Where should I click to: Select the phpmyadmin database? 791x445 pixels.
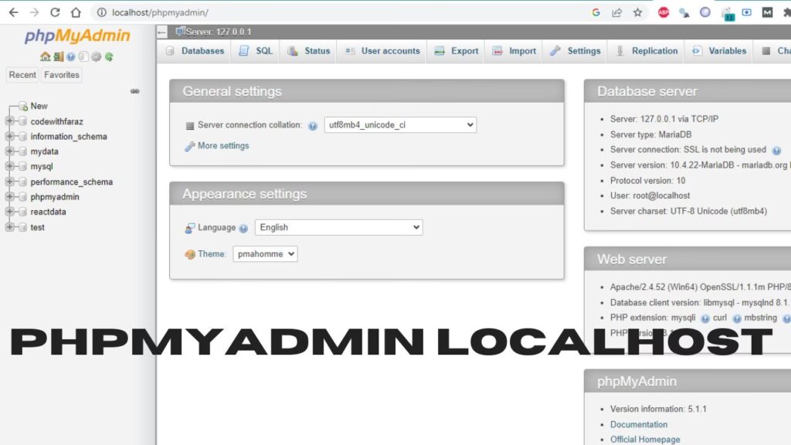click(55, 197)
